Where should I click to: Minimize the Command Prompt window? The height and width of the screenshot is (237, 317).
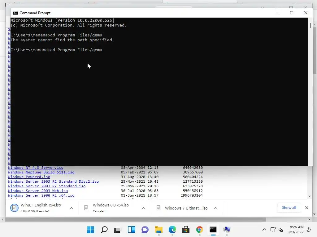[x=278, y=13]
